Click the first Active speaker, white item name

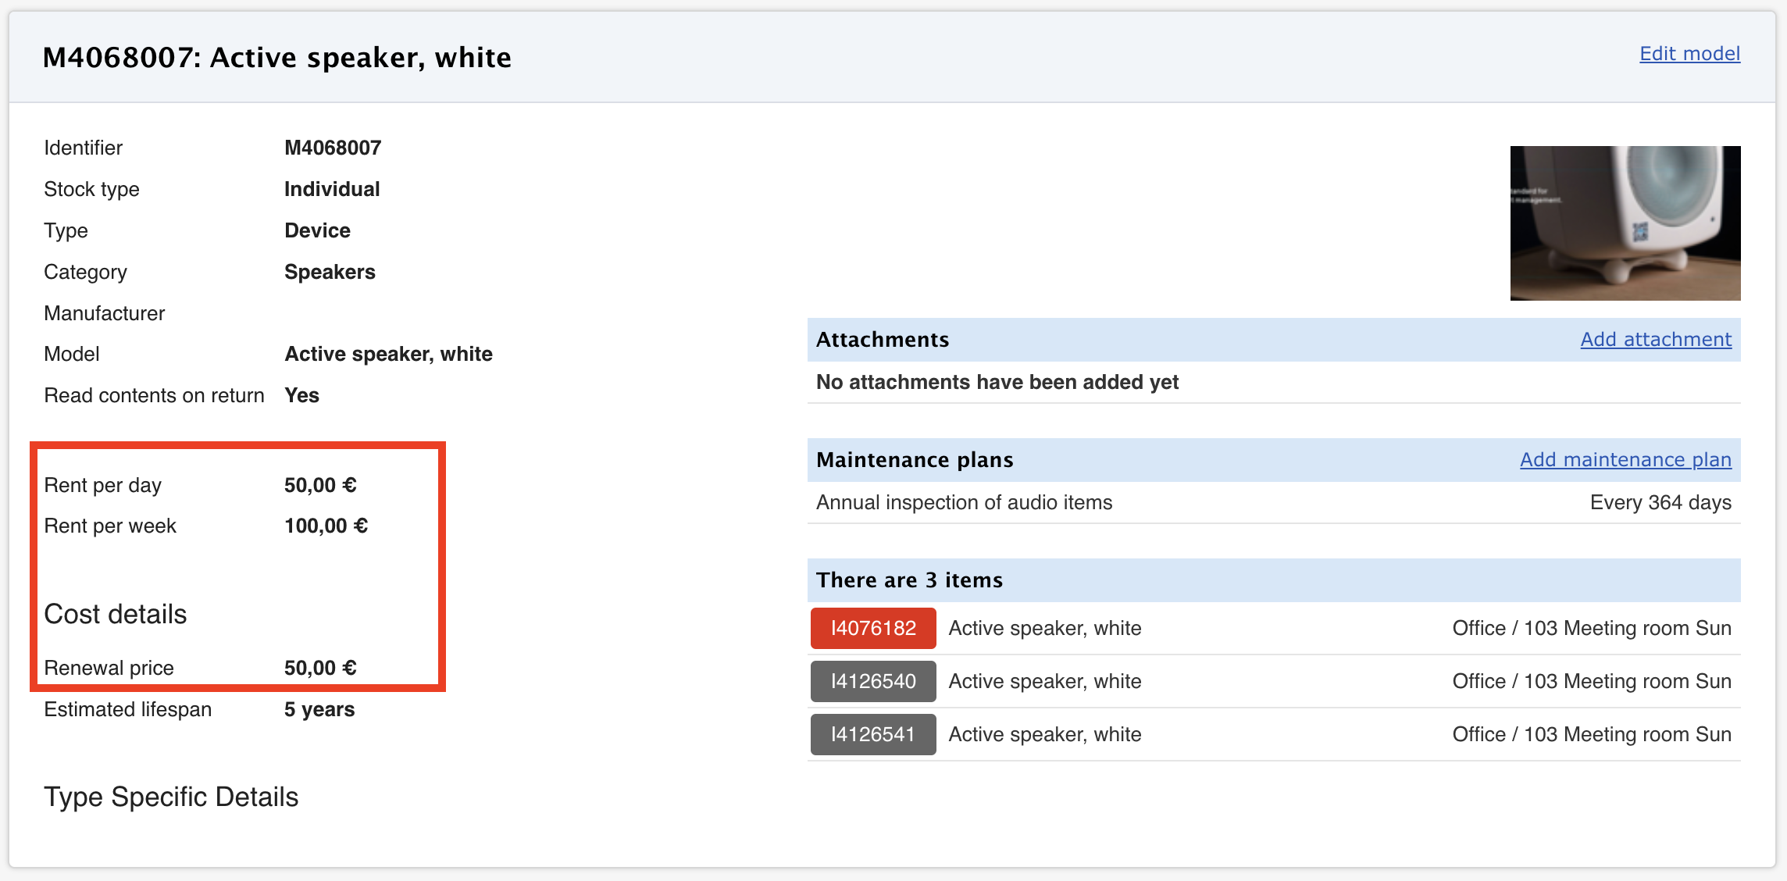click(x=1044, y=629)
